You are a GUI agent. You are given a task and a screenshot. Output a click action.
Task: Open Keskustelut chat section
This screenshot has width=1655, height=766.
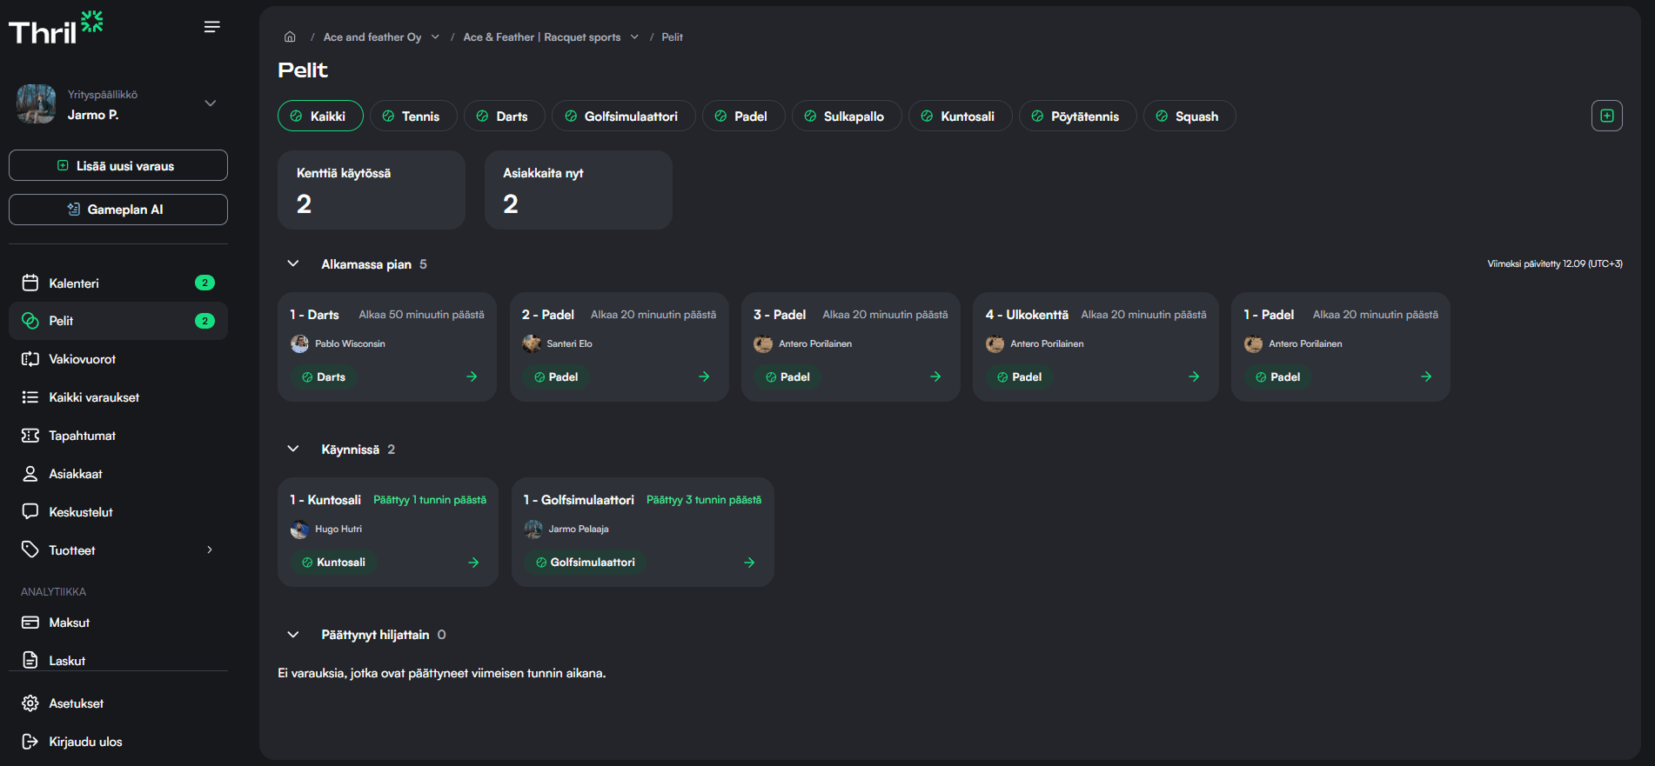(x=80, y=512)
